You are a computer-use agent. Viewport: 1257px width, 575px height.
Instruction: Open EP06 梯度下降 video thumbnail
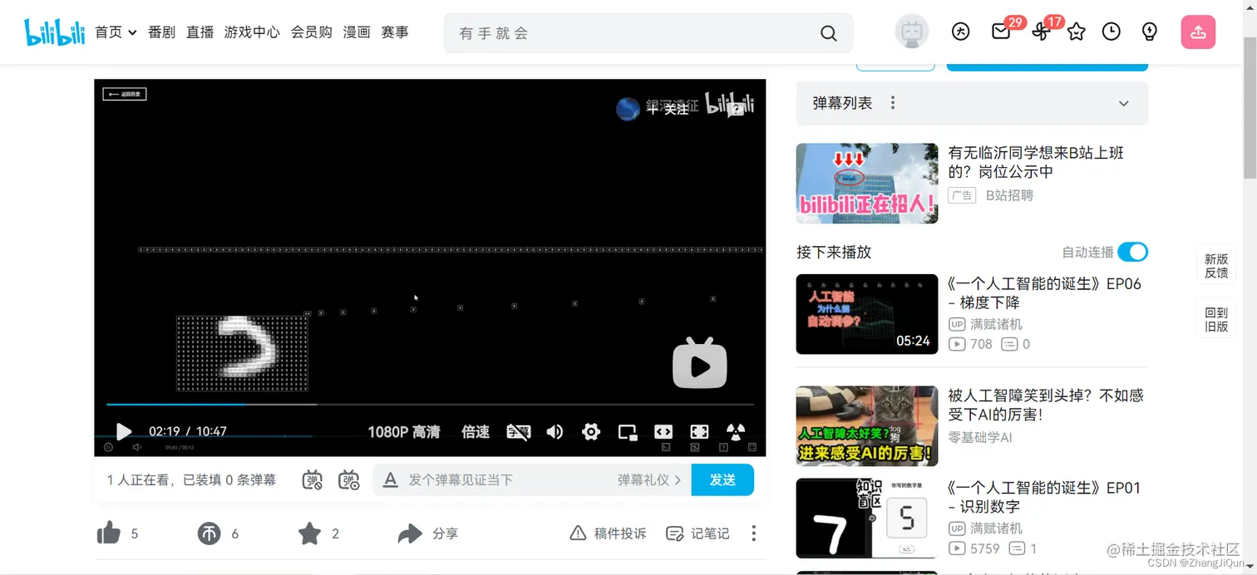(x=867, y=314)
